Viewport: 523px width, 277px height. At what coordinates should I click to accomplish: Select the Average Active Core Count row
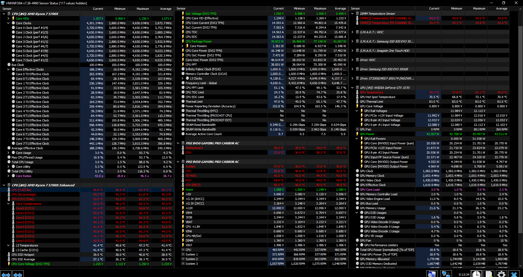tap(261, 134)
